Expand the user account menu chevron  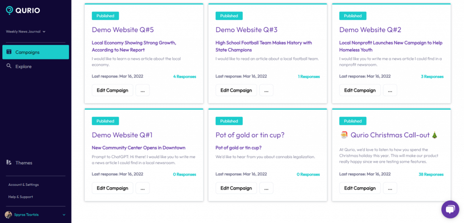pyautogui.click(x=64, y=215)
